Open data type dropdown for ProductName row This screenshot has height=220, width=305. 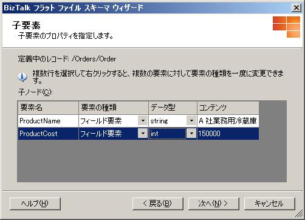tap(191, 121)
